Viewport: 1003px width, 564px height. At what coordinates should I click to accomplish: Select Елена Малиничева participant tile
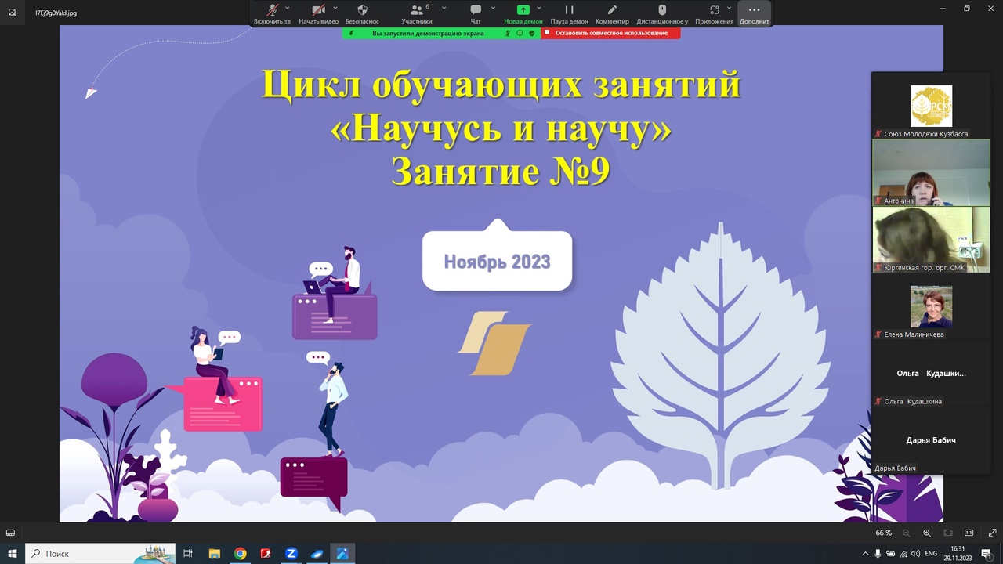coord(931,306)
